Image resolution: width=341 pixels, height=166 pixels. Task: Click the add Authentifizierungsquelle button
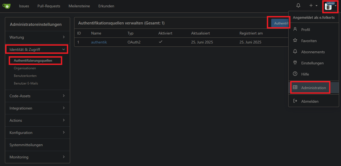280,23
